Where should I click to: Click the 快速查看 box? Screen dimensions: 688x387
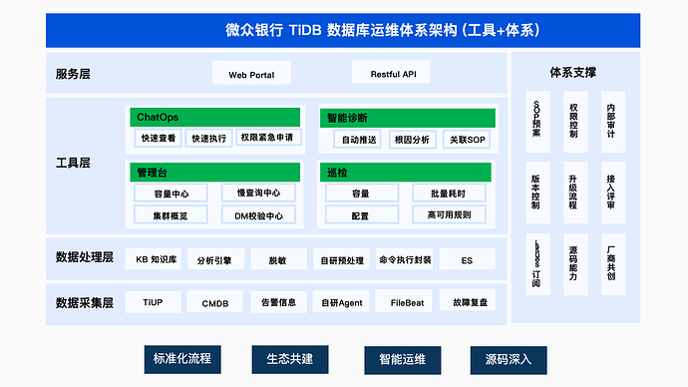click(158, 139)
